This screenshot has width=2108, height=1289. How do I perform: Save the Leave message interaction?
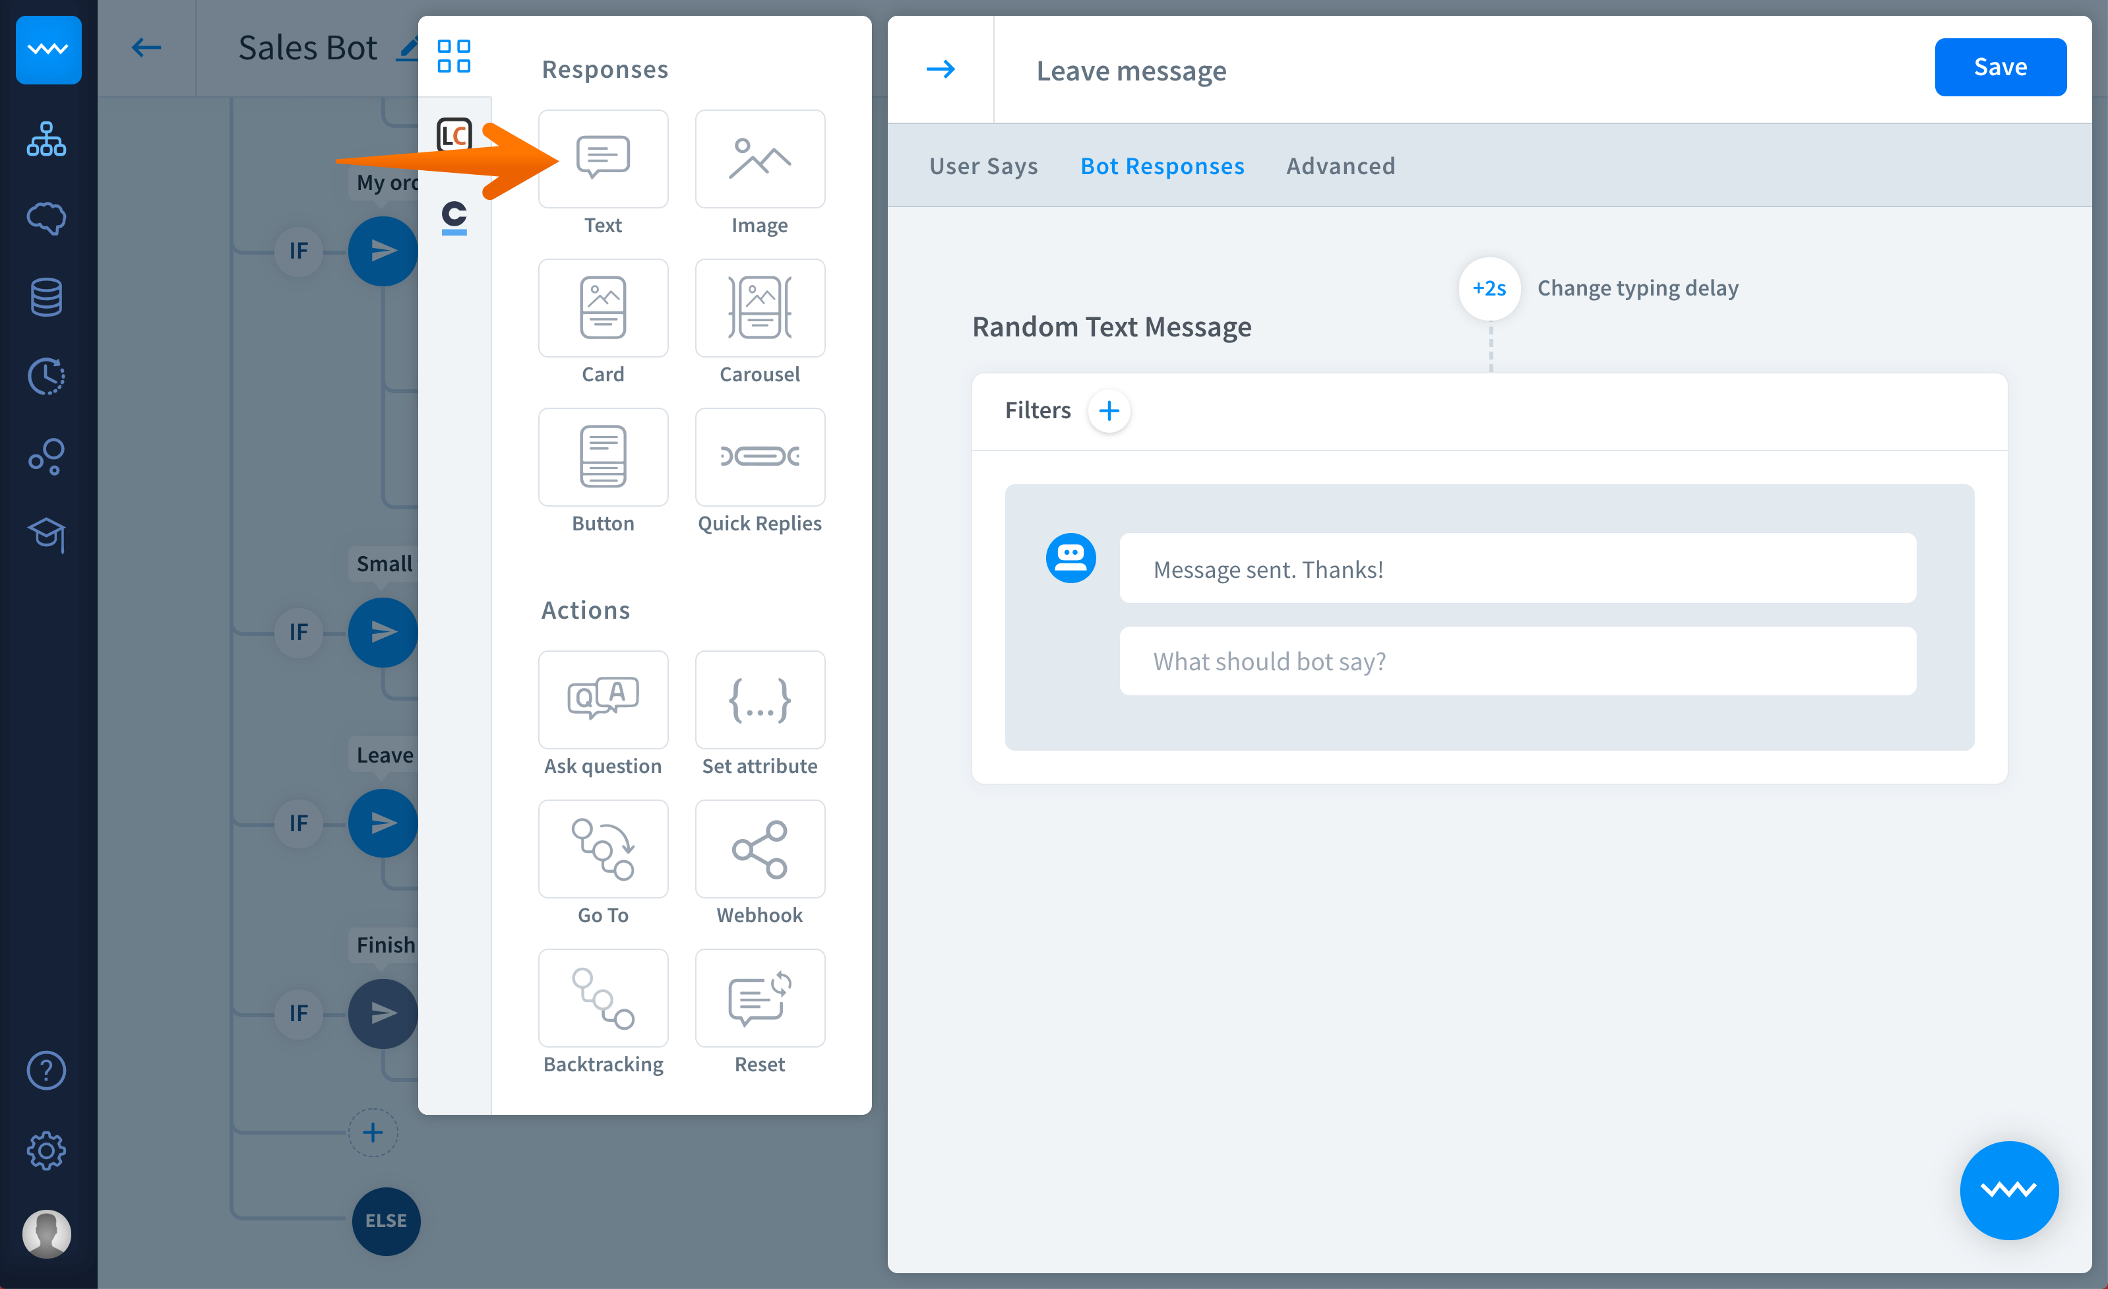click(x=1999, y=67)
